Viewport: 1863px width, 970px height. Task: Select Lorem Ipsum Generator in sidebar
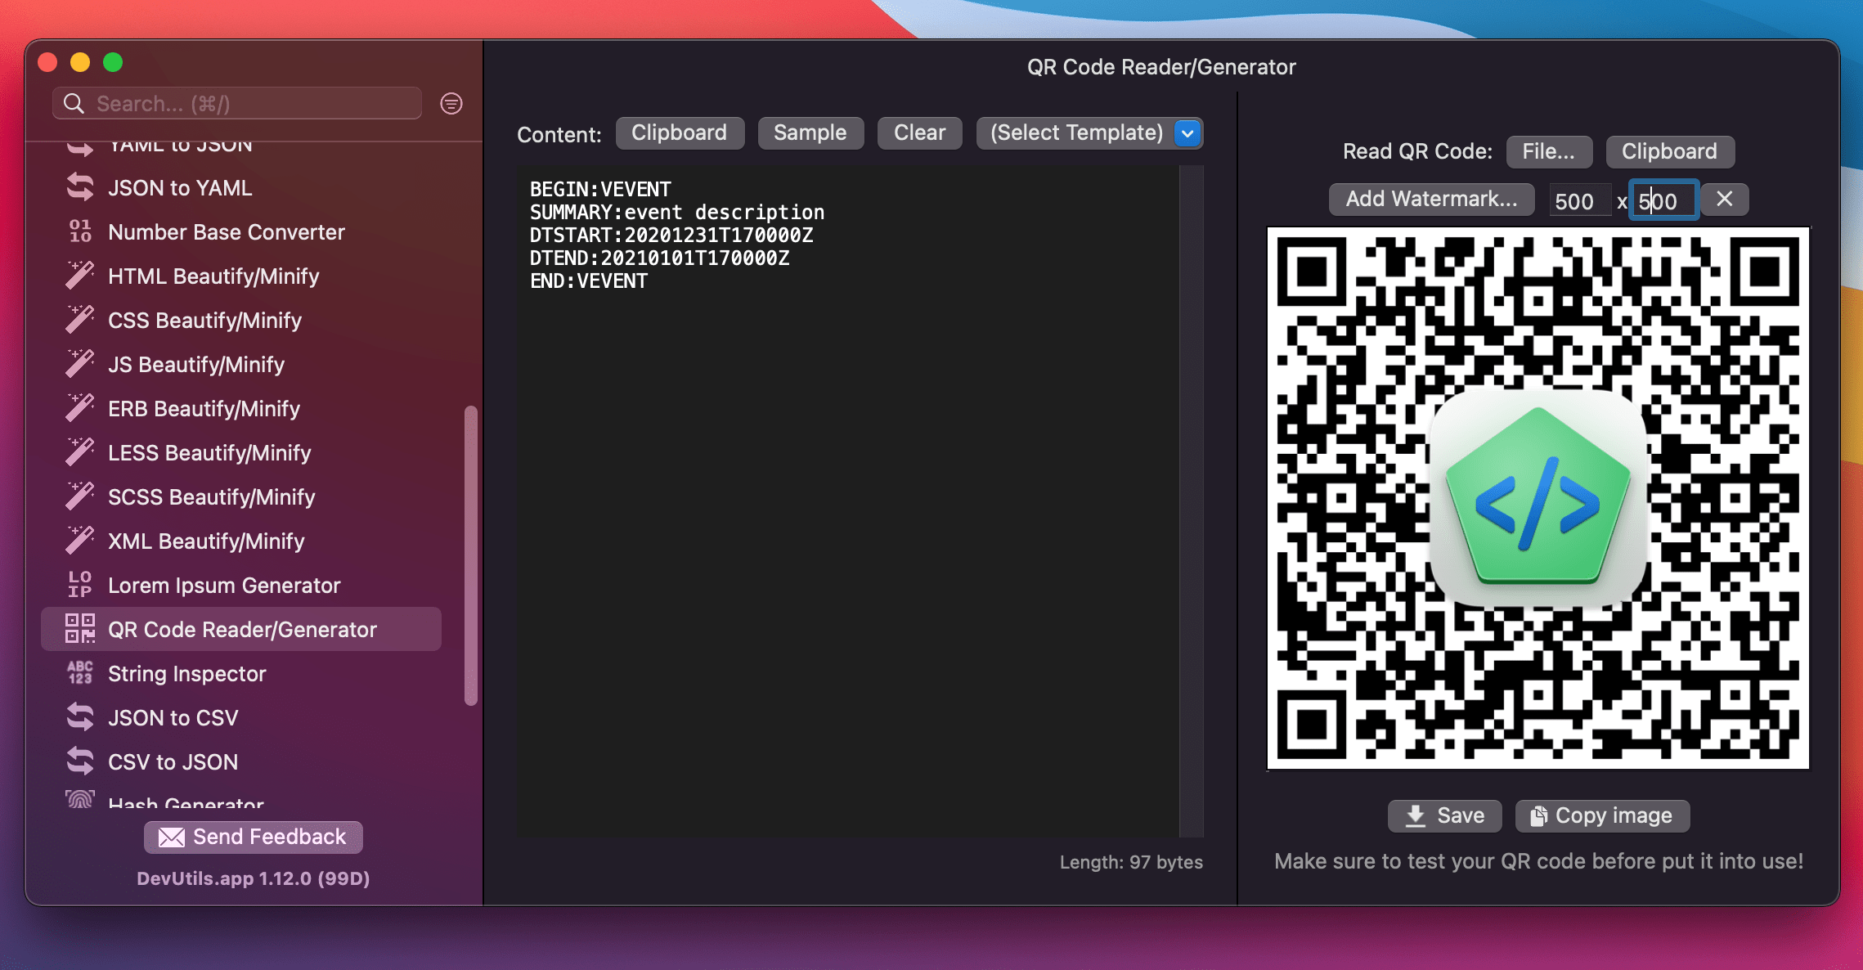241,585
